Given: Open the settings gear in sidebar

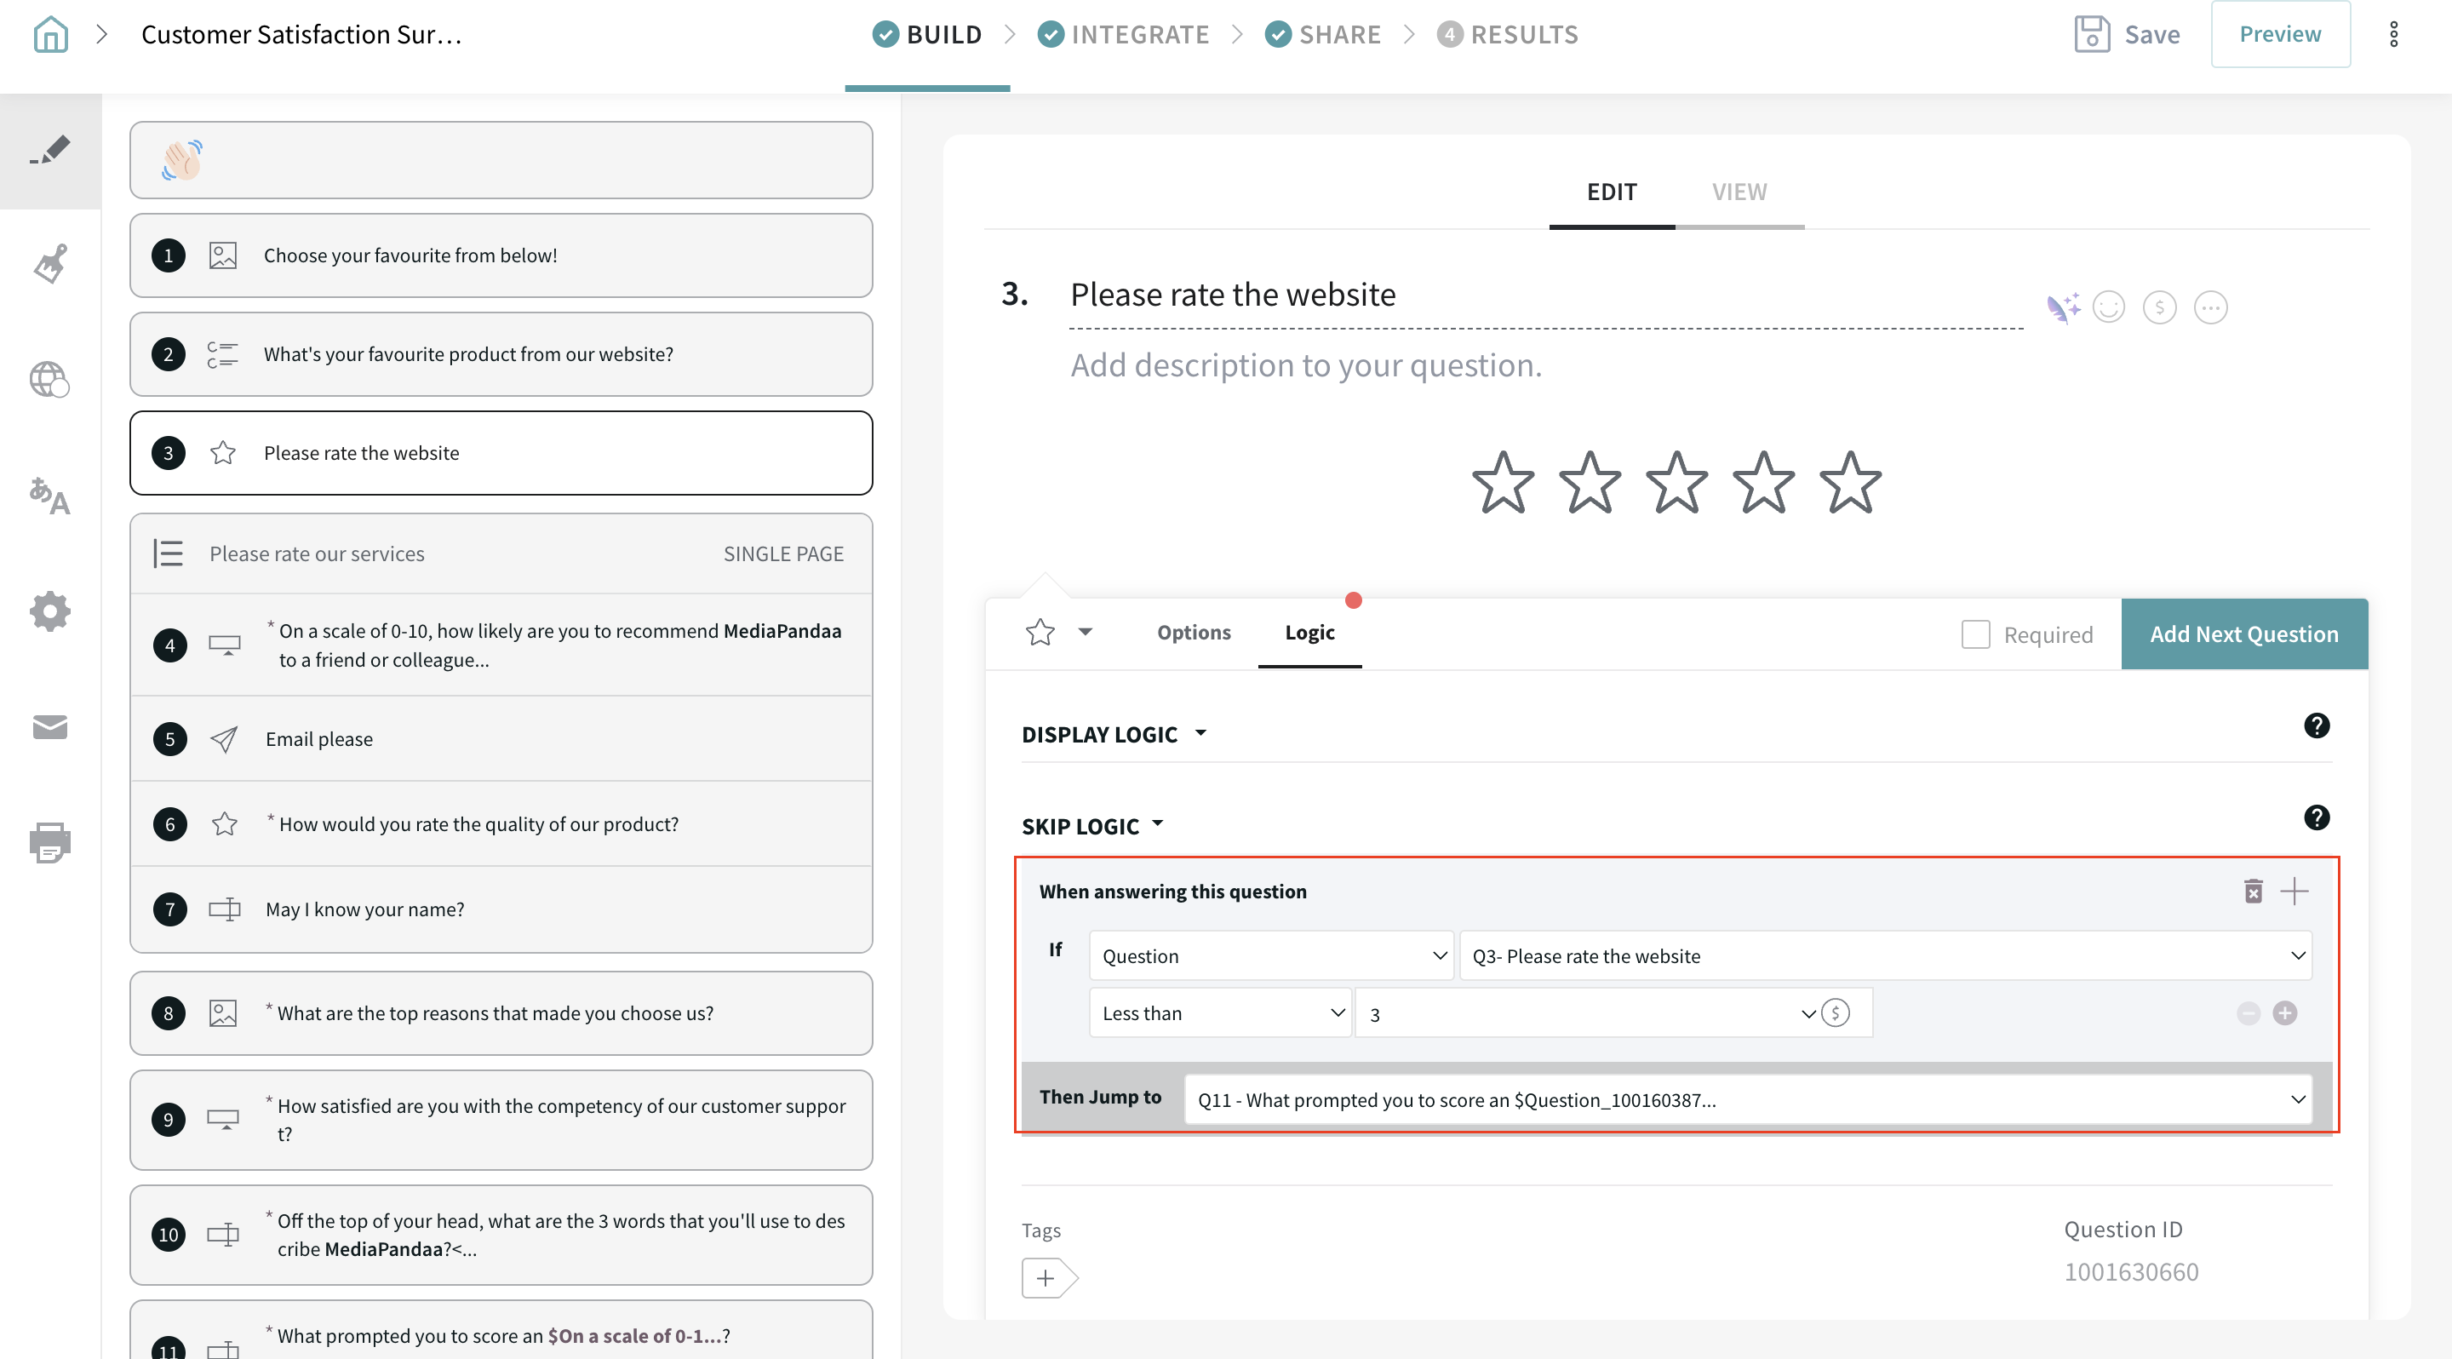Looking at the screenshot, I should 49,611.
